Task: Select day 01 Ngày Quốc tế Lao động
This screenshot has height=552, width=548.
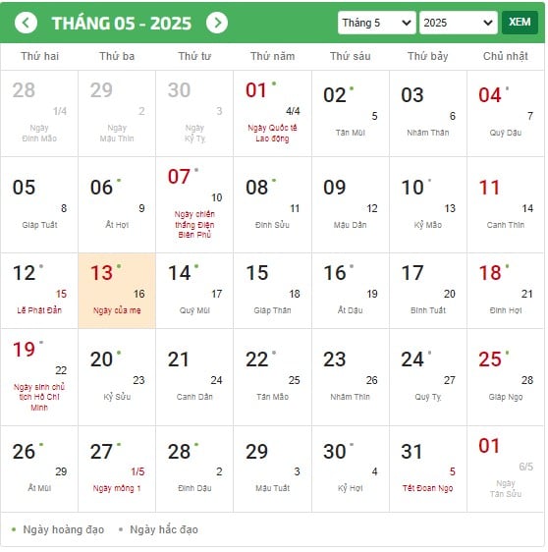Action: 272,113
